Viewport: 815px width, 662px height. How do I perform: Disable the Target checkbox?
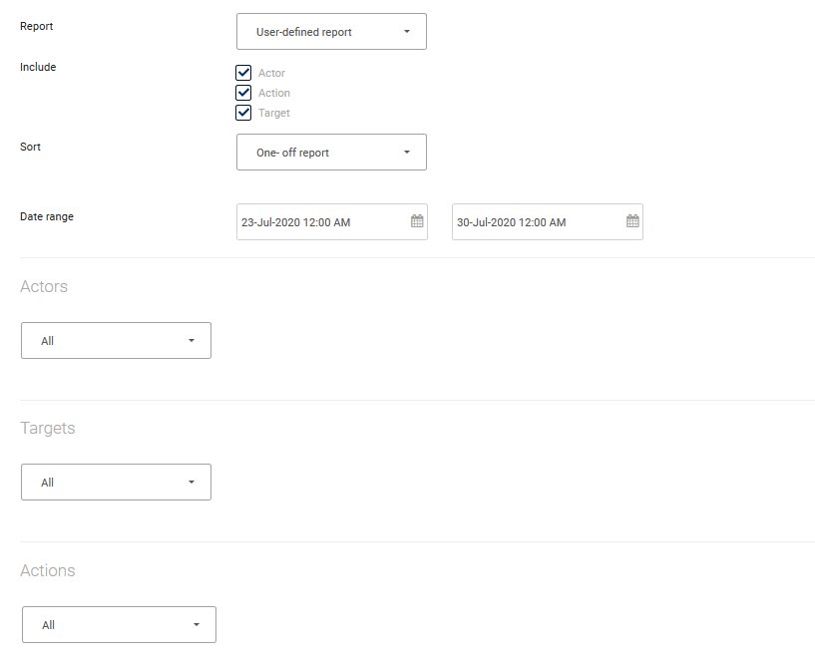pos(243,113)
